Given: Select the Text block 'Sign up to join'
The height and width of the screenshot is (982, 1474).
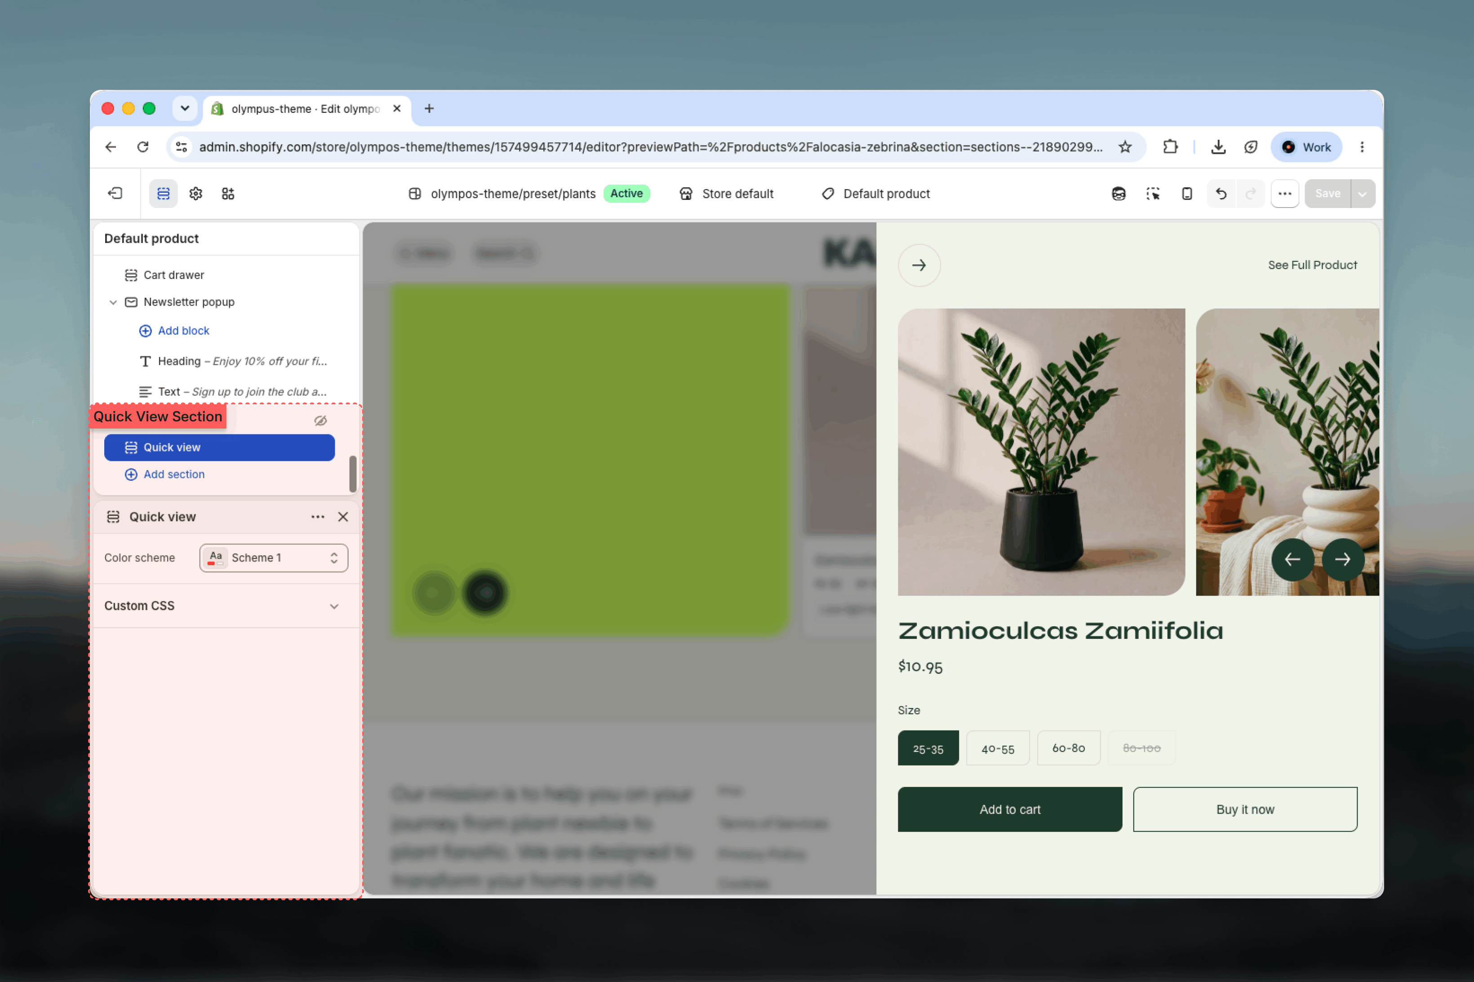Looking at the screenshot, I should [x=234, y=391].
